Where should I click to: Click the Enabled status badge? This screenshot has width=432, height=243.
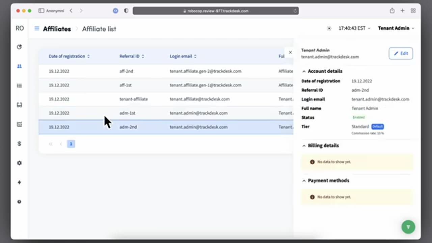click(x=358, y=117)
